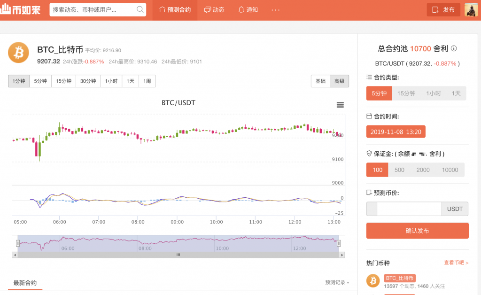Click the search magnifier icon

point(140,9)
